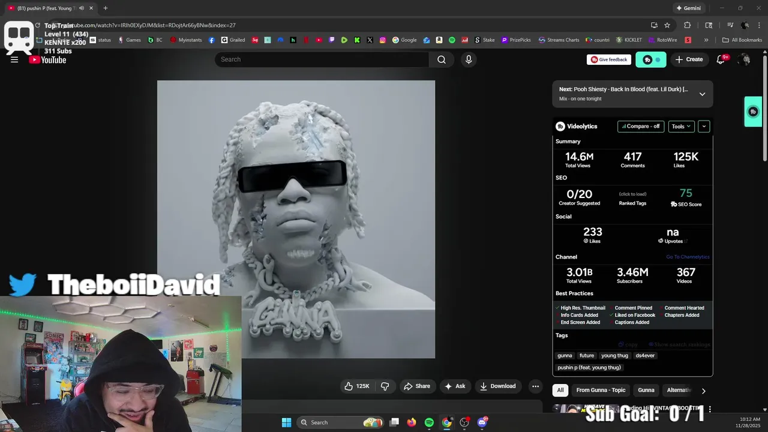Launch Firefox from taskbar
768x432 pixels.
(411, 422)
